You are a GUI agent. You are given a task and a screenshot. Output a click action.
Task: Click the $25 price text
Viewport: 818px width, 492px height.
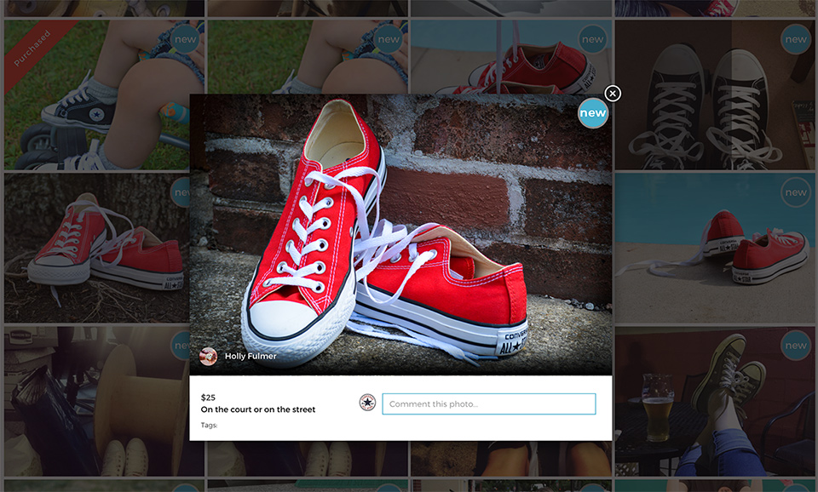click(208, 398)
